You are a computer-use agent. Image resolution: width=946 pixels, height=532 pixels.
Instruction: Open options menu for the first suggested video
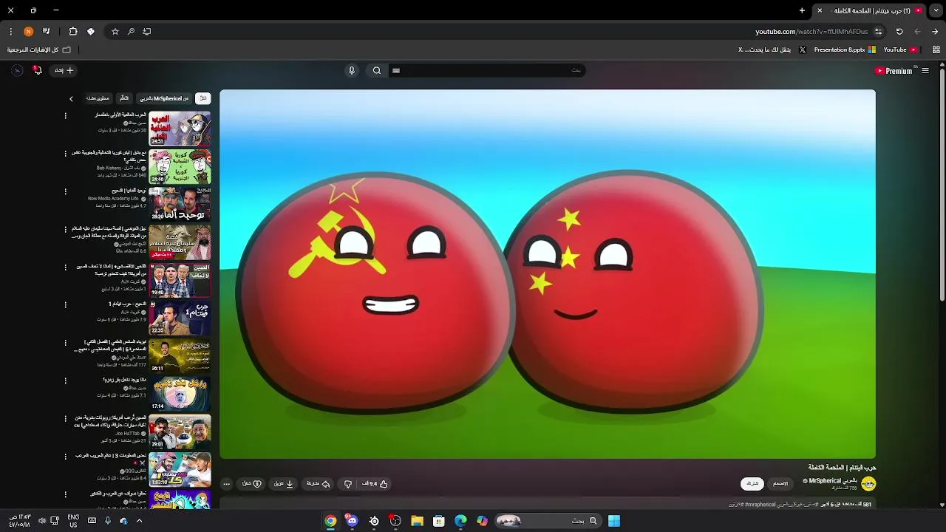(x=65, y=116)
